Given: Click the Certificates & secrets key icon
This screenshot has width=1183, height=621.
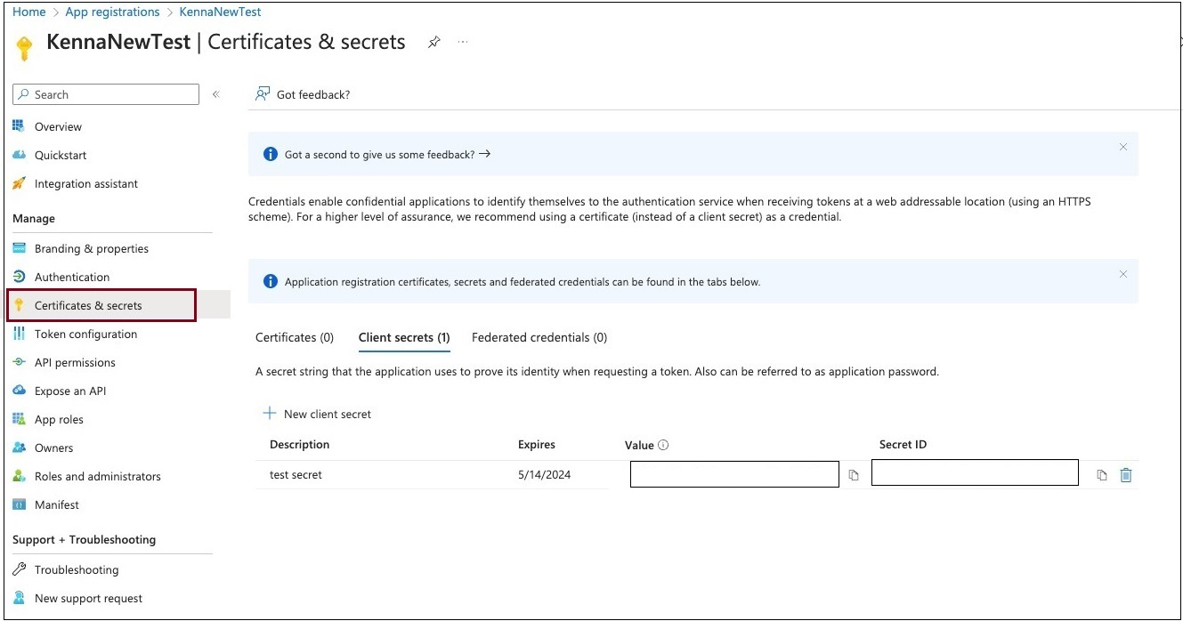Looking at the screenshot, I should pyautogui.click(x=20, y=305).
